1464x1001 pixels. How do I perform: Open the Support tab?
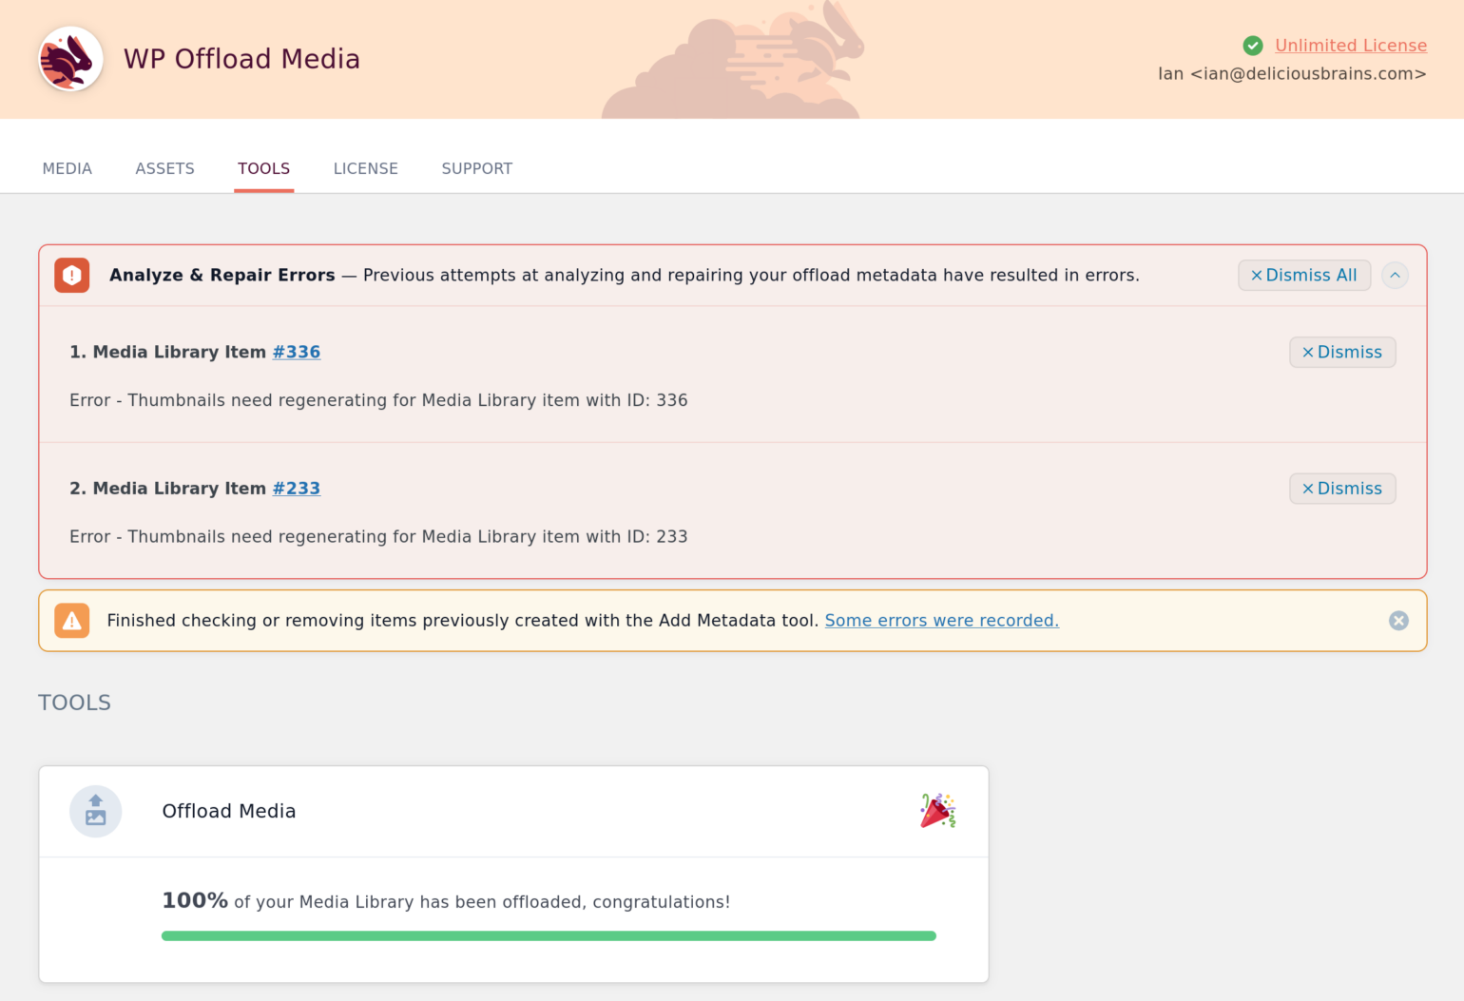click(477, 168)
